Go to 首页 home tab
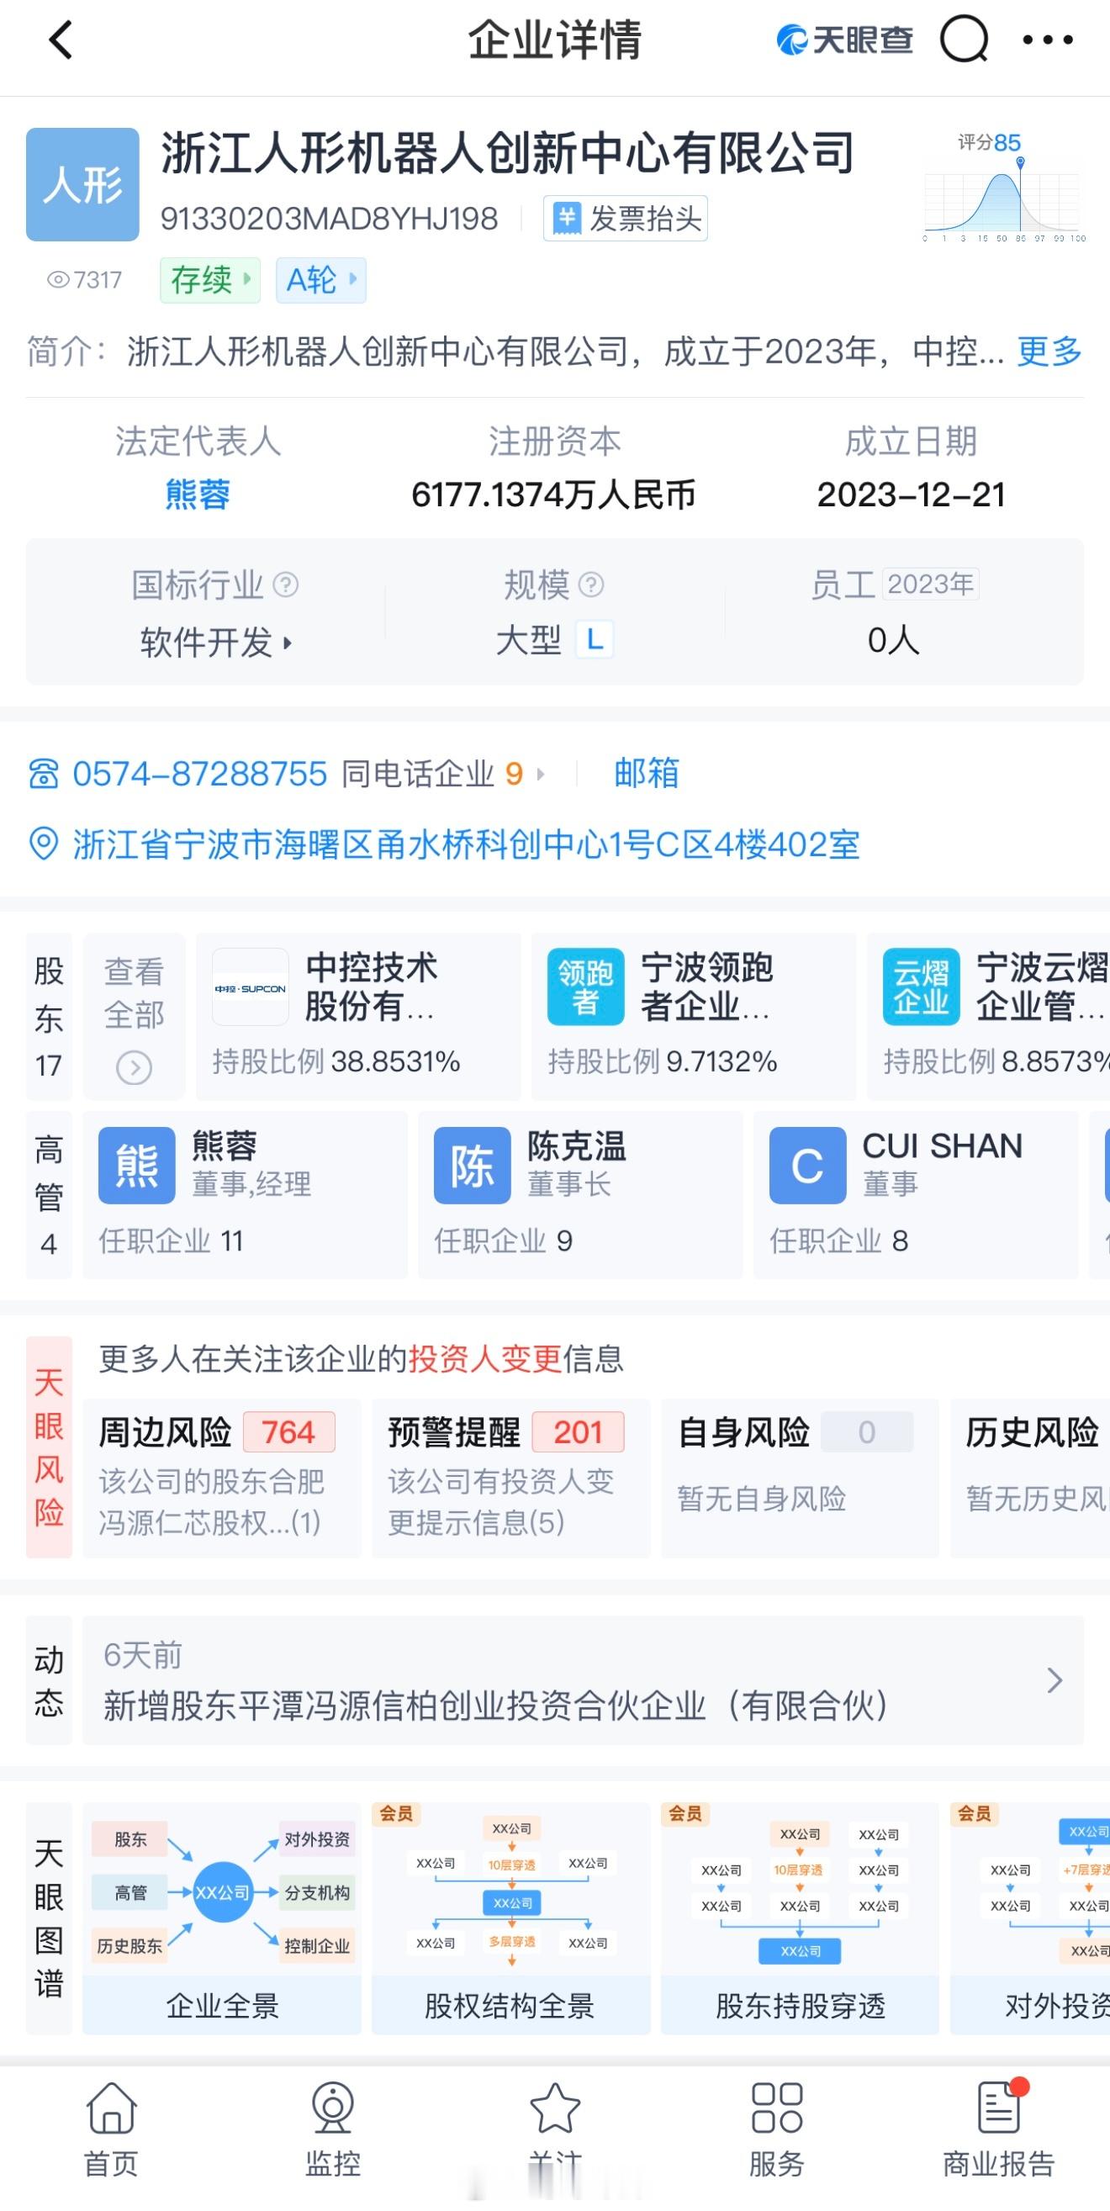The width and height of the screenshot is (1110, 2211). click(x=112, y=2129)
